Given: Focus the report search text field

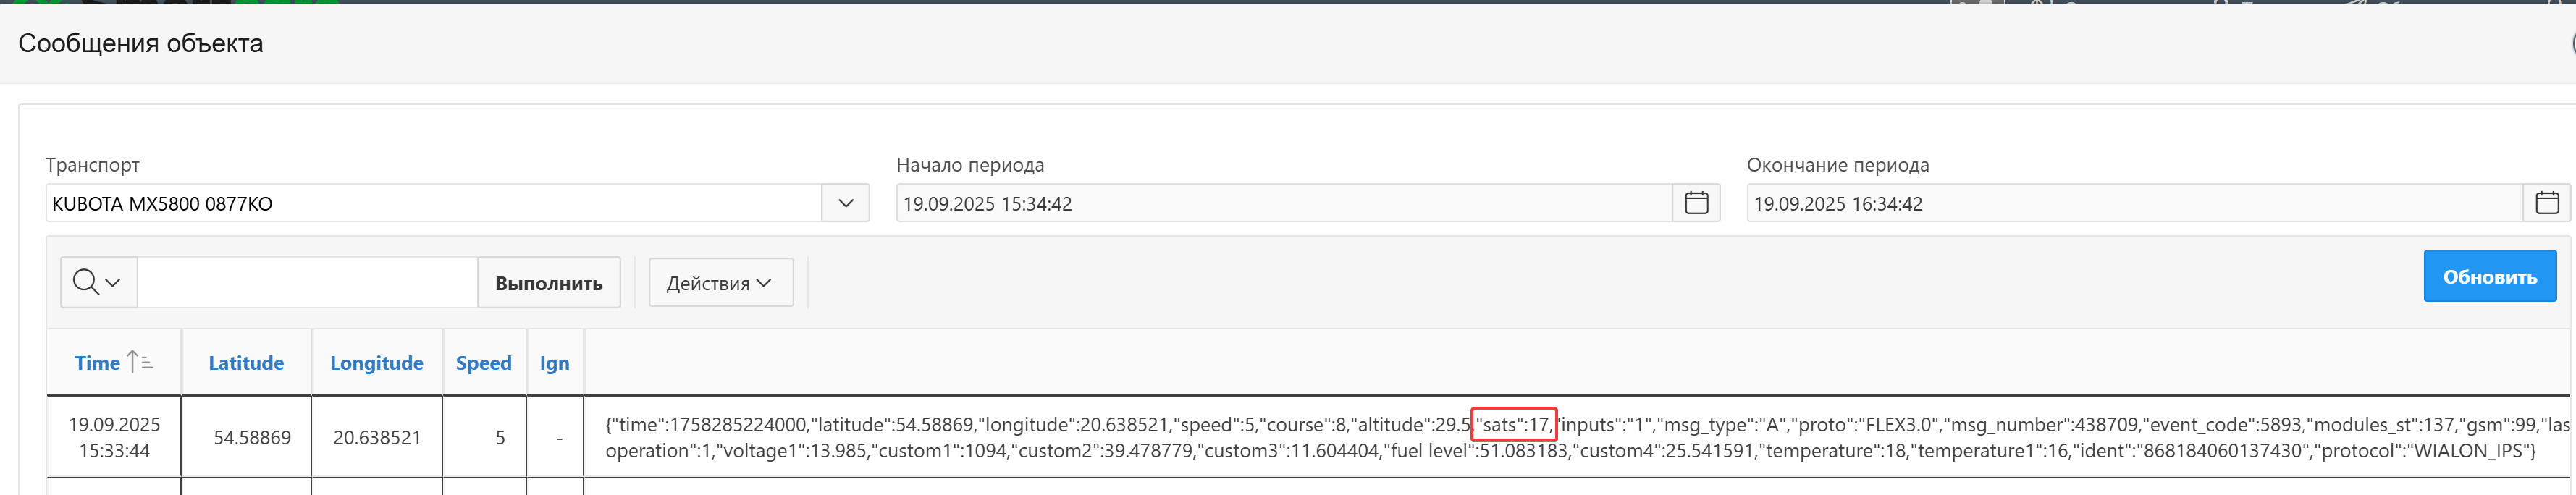Looking at the screenshot, I should point(307,283).
